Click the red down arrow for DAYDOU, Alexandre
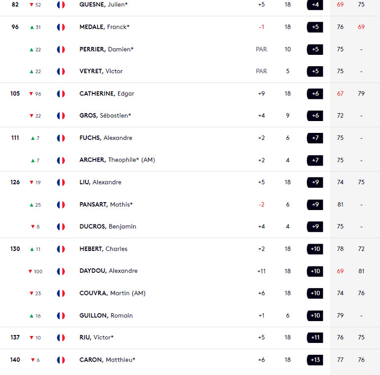This screenshot has height=375, width=380. coord(30,271)
